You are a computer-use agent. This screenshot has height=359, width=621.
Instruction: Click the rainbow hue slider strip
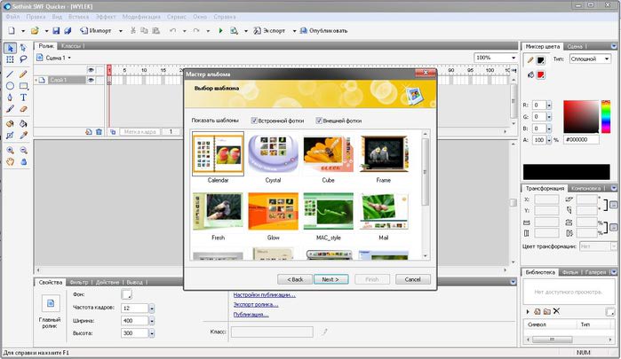coord(606,117)
